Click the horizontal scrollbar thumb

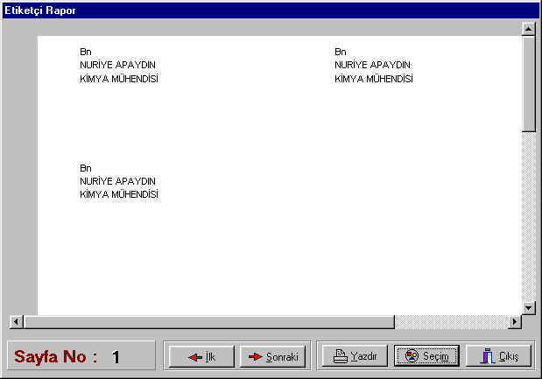tap(208, 321)
